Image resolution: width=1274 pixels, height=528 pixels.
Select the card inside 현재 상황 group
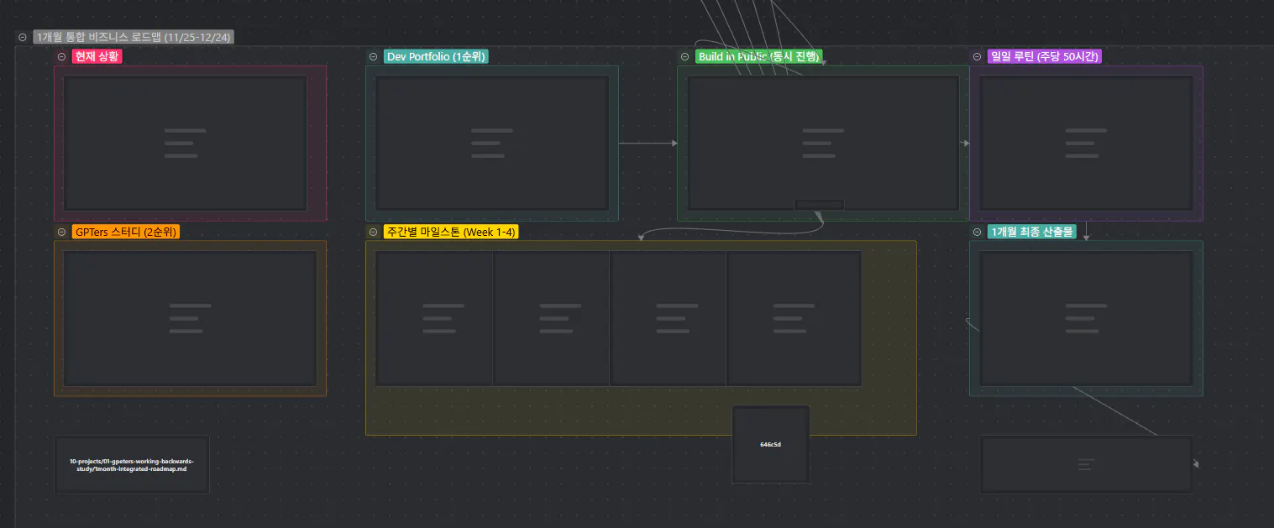[x=186, y=143]
